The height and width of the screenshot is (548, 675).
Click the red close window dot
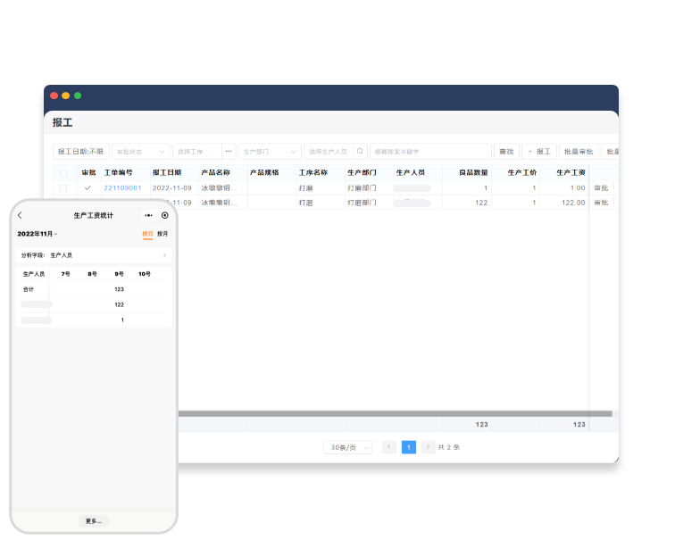[54, 95]
